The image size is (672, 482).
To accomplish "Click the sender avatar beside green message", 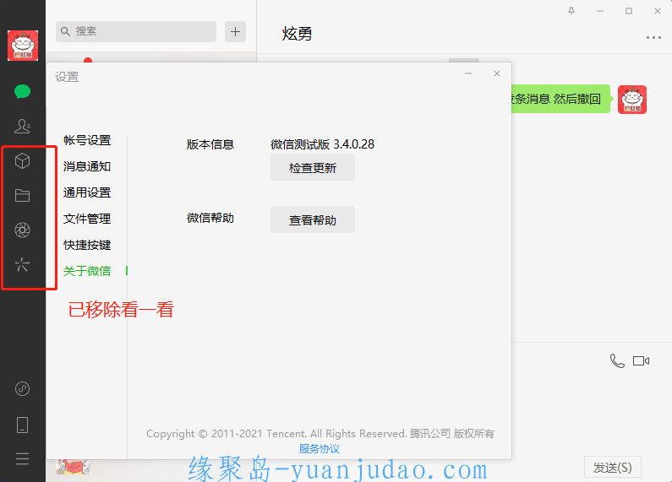I will 632,100.
